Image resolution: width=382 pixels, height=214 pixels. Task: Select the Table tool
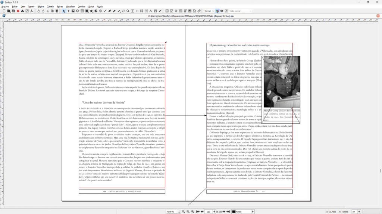coord(82,11)
